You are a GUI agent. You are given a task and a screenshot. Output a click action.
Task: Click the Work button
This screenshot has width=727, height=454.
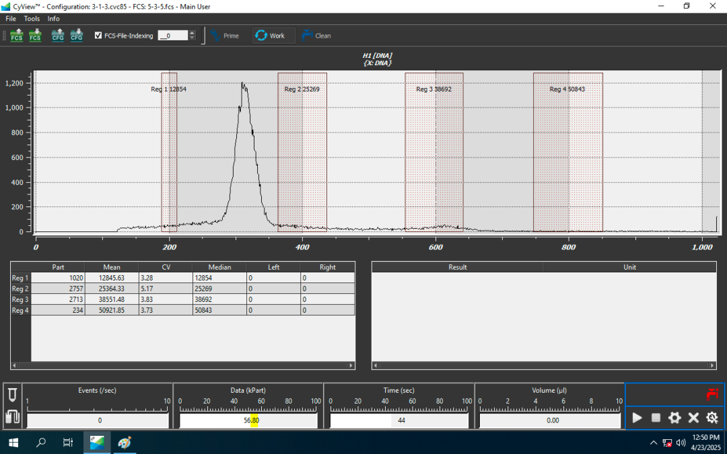coord(273,36)
